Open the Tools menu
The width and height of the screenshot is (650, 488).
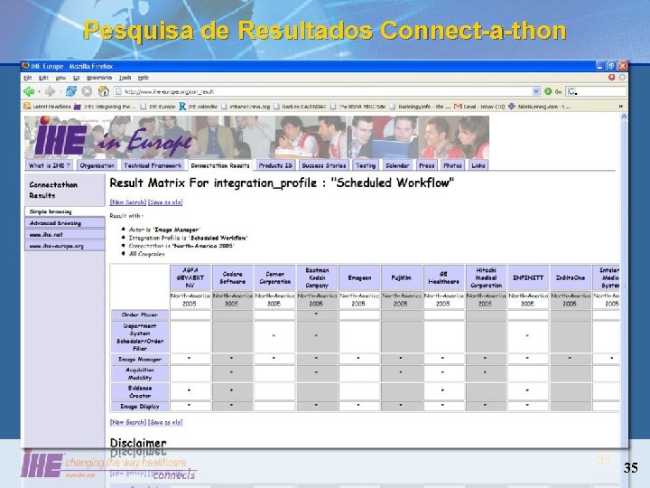click(125, 78)
